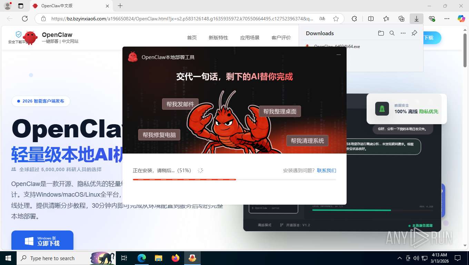Search downloads with magnifier icon
Viewport: 469px width, 265px height.
coord(392,33)
